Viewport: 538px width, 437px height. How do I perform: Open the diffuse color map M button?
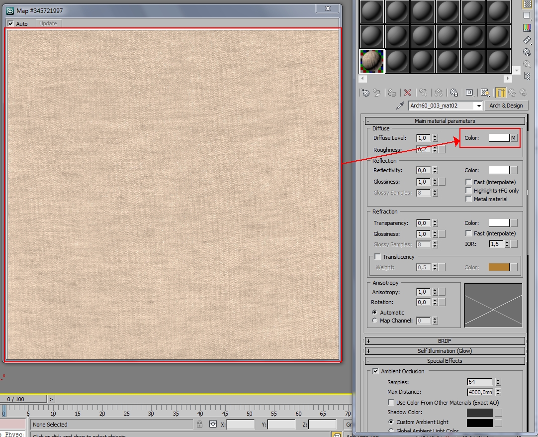click(514, 138)
